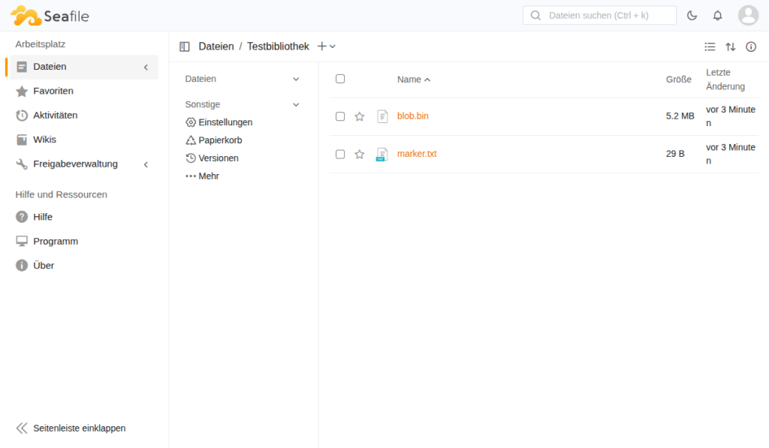Screen dimensions: 769x448
Task: Click the Letzte Änderung column header
Action: pos(725,80)
